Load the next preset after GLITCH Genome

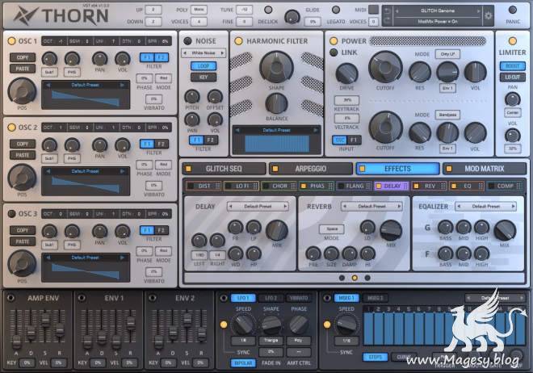(478, 10)
